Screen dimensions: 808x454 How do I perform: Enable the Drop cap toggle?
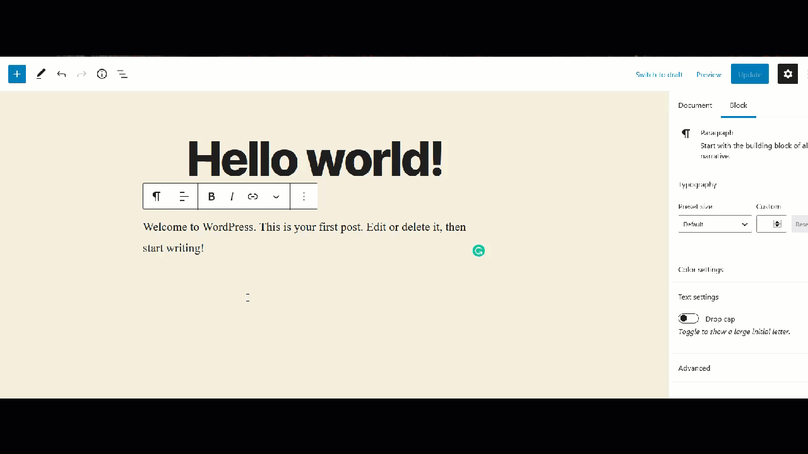tap(688, 318)
